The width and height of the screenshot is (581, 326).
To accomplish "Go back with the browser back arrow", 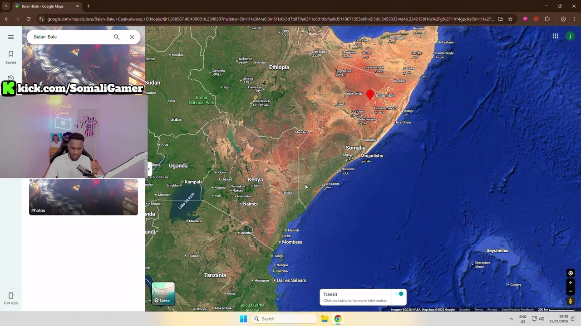I will coord(6,19).
